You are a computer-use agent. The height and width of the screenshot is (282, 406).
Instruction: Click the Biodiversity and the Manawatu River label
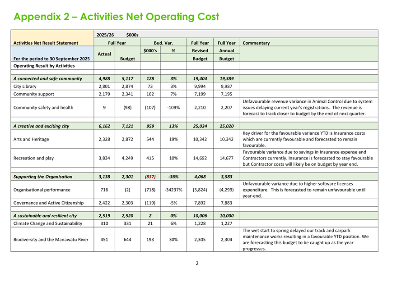tap(51, 240)
